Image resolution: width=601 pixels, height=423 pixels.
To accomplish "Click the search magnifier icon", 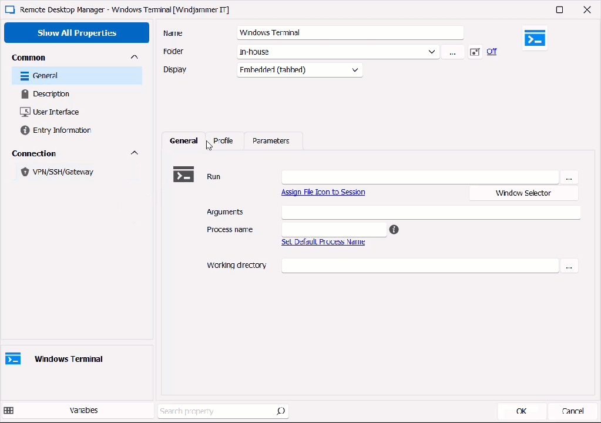I will coord(281,411).
